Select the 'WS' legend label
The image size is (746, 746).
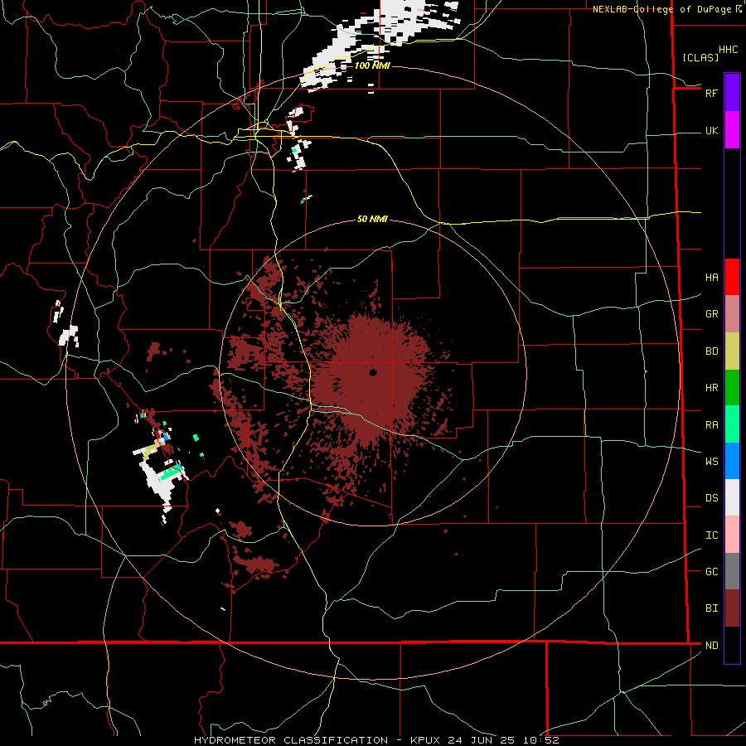(711, 462)
